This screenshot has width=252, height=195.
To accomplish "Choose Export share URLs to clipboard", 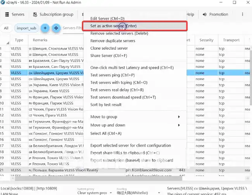I will pos(125,153).
